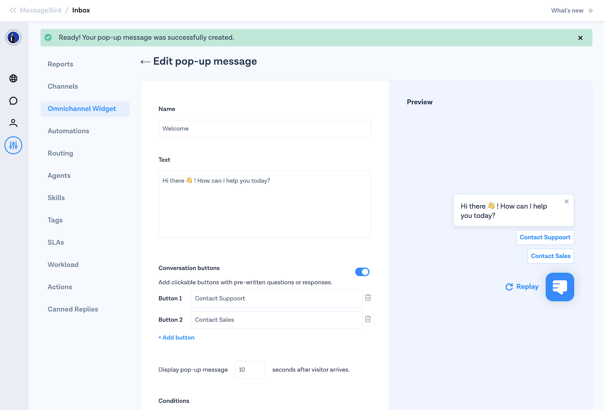
Task: Open contacts person icon in sidebar
Action: coord(13,123)
